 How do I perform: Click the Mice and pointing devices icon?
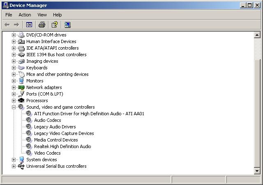click(x=21, y=74)
